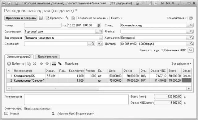Open selection ellipsis for Контрагент
The image size is (198, 120).
pos(188,38)
